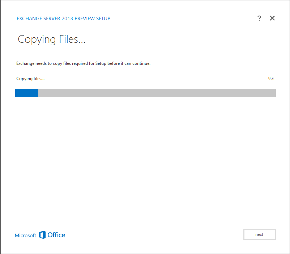This screenshot has width=290, height=254.
Task: Select the 9% progress value
Action: (x=271, y=79)
